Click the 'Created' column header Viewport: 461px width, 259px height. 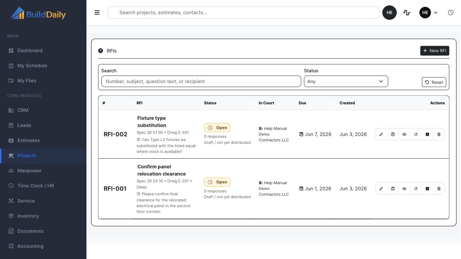[347, 103]
